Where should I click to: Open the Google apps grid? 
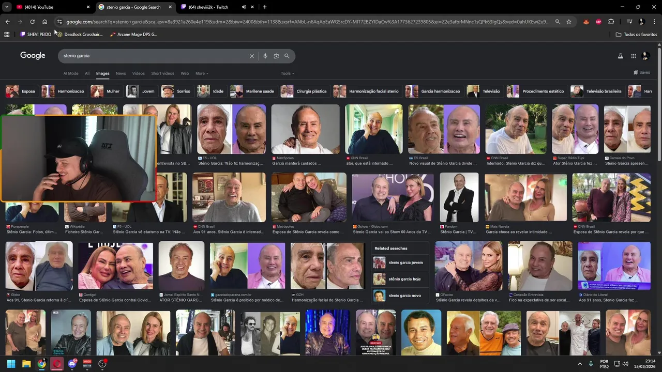pos(633,56)
